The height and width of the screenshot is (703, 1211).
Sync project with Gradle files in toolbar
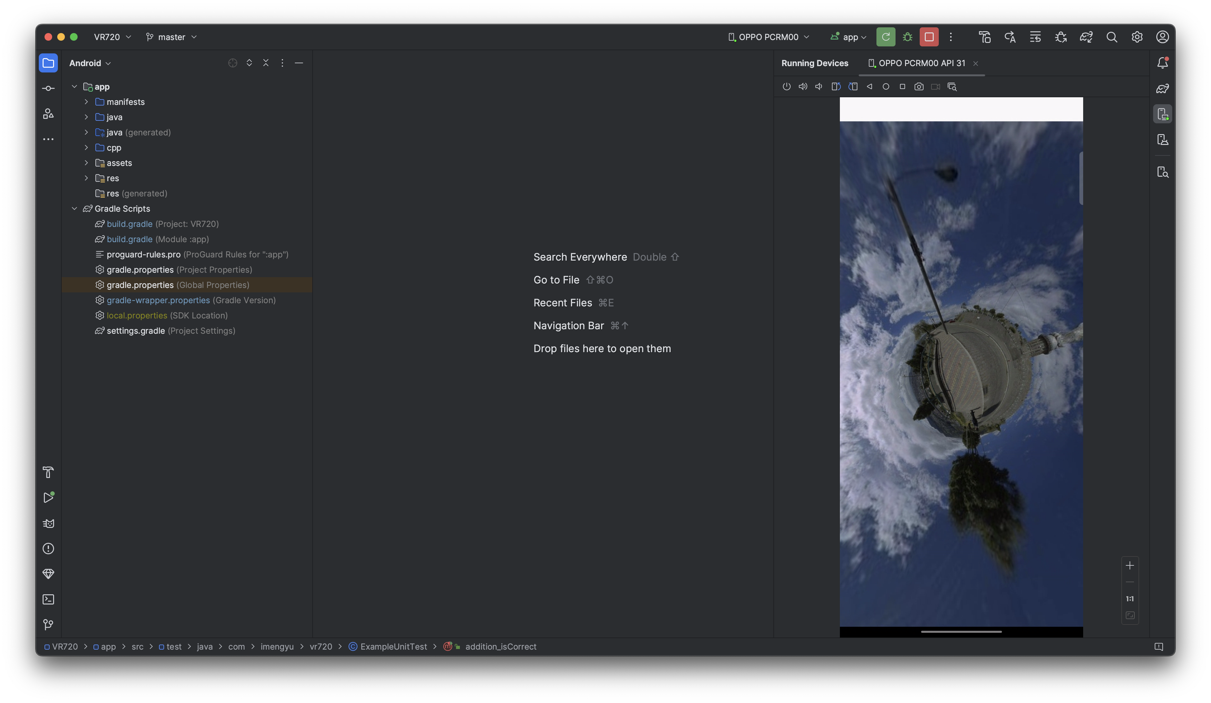(x=1086, y=37)
